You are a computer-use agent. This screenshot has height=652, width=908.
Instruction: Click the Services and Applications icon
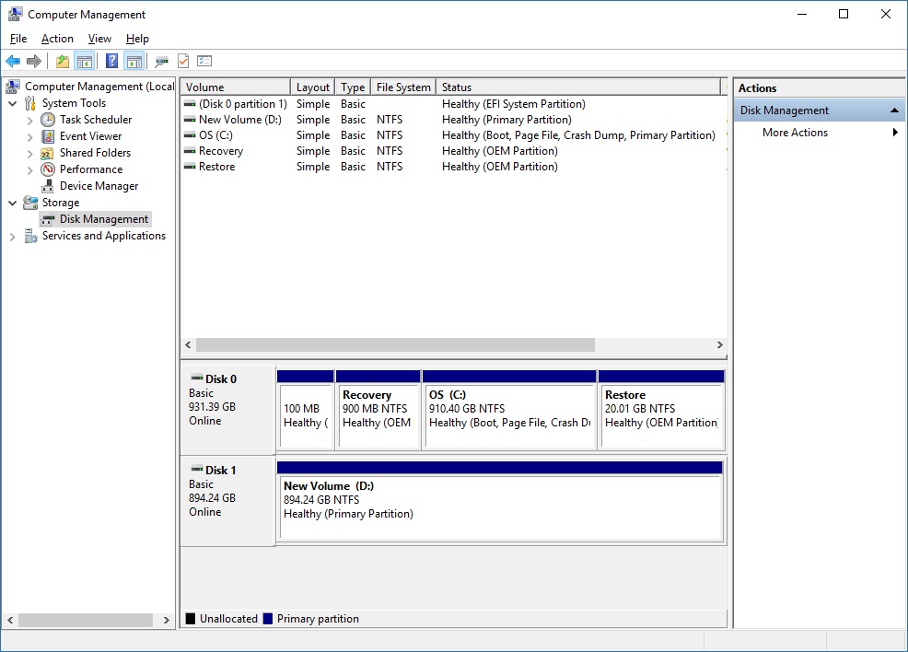pyautogui.click(x=30, y=236)
